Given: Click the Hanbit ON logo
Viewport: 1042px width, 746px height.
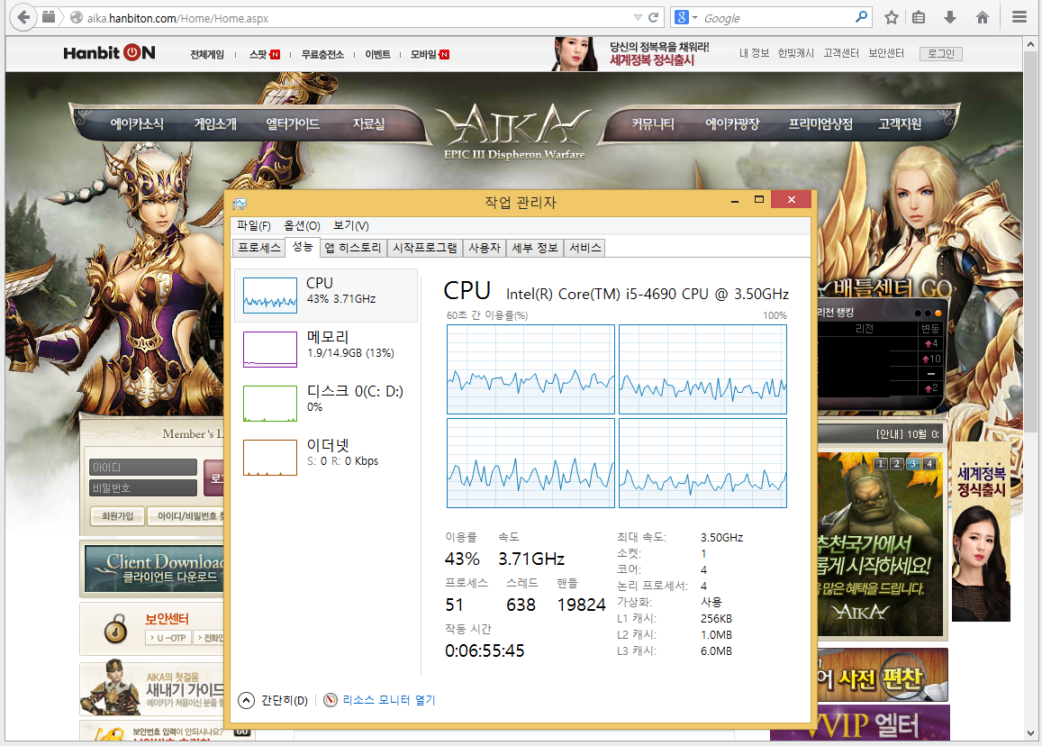Looking at the screenshot, I should point(109,53).
